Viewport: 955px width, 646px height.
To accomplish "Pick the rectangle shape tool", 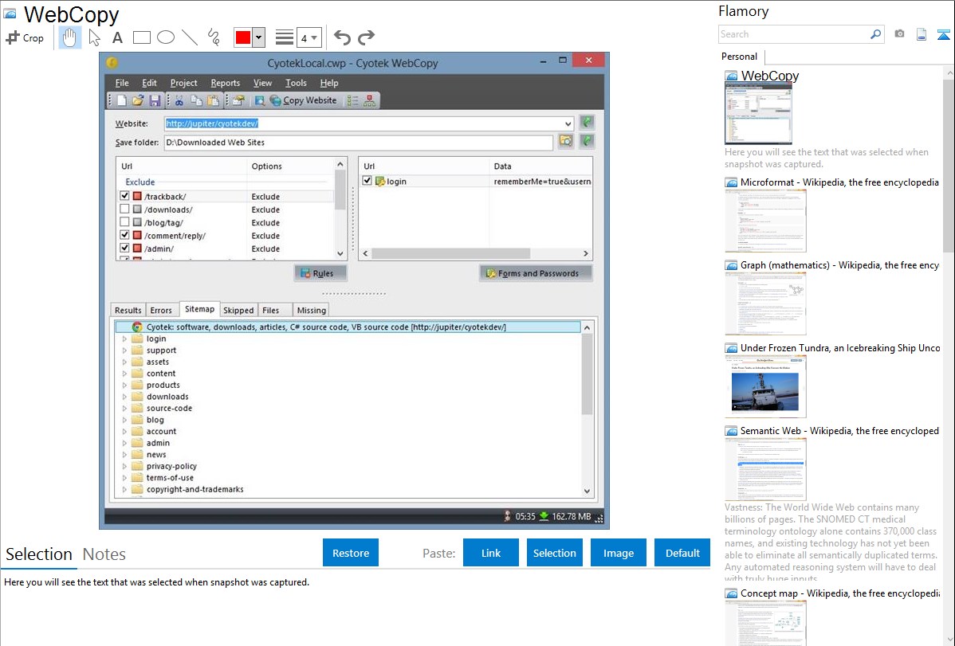I will (141, 37).
